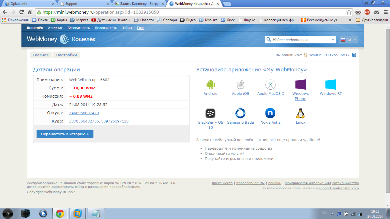Open the destination wallet Z870356432735 link
390x219 pixels.
tap(84, 121)
